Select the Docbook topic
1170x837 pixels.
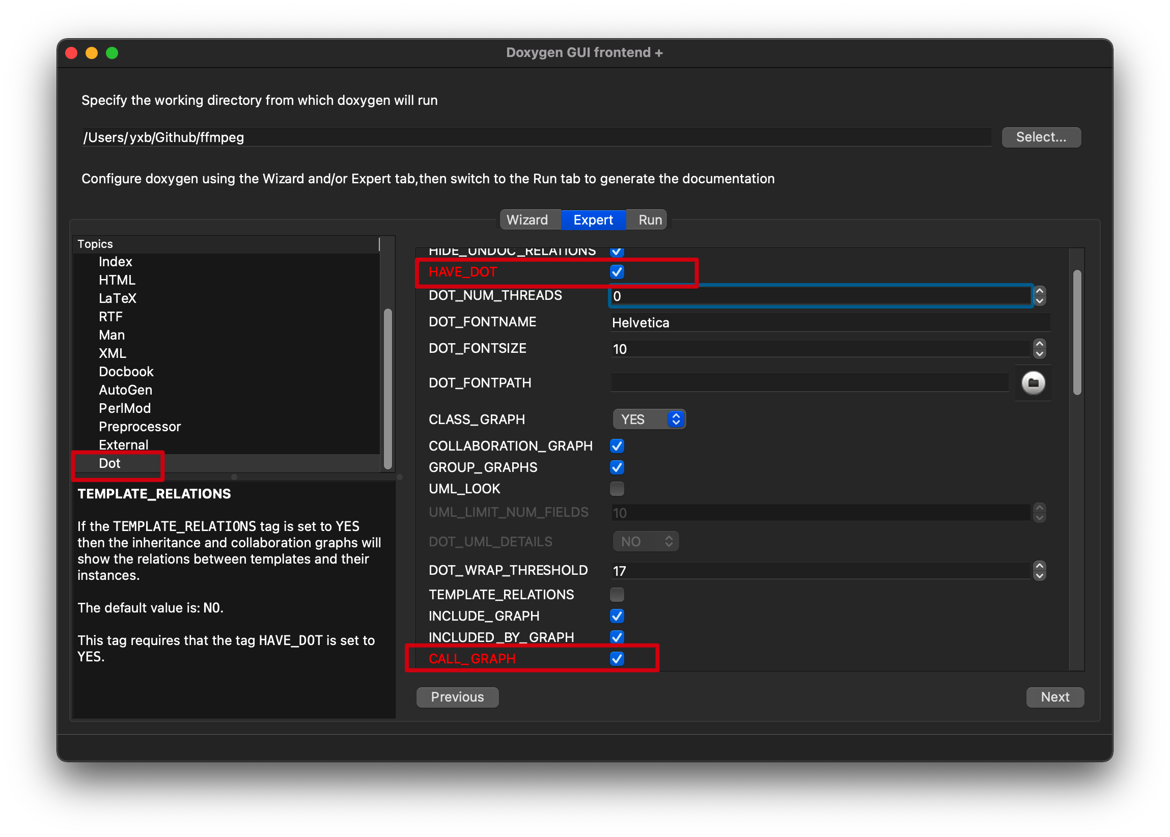(126, 372)
